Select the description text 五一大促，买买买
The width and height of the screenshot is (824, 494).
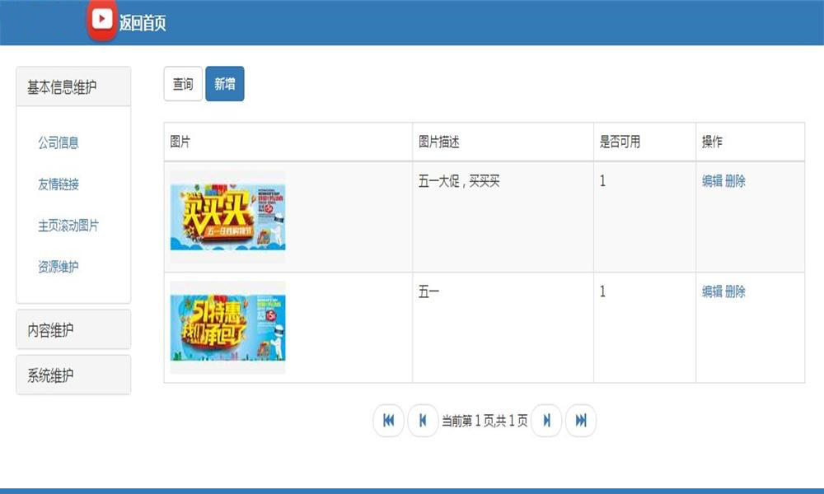[459, 181]
